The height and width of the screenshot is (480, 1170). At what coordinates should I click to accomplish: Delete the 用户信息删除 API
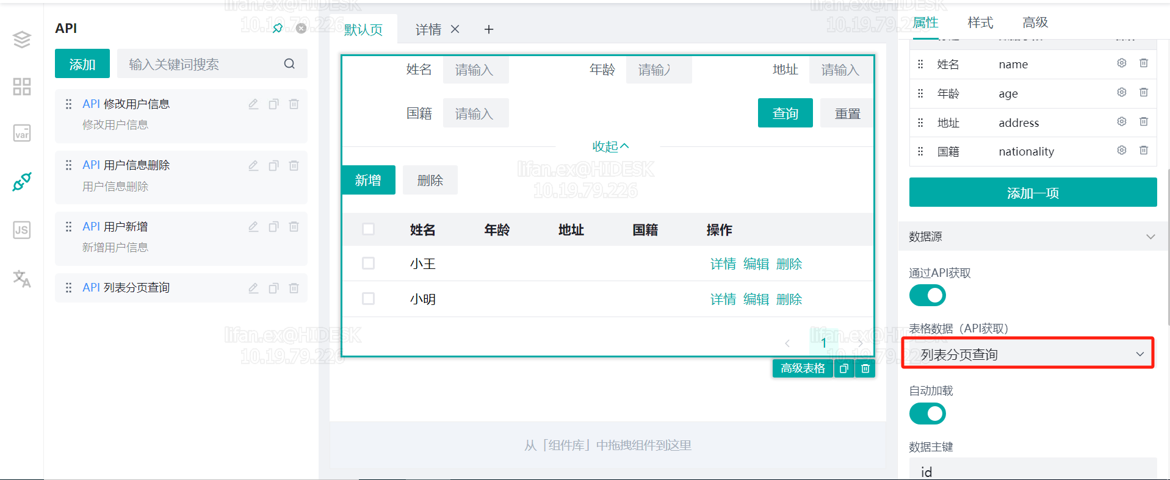tap(294, 165)
